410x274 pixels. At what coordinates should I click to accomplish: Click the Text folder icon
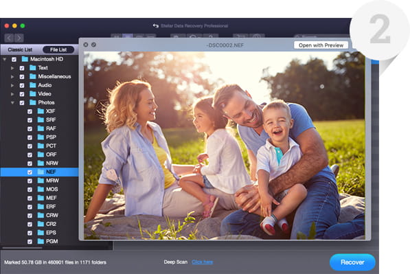[x=33, y=68]
